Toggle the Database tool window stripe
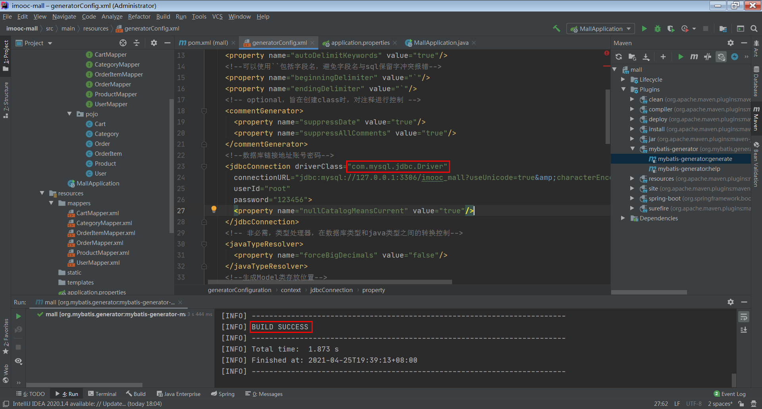The width and height of the screenshot is (762, 409). pyautogui.click(x=756, y=81)
